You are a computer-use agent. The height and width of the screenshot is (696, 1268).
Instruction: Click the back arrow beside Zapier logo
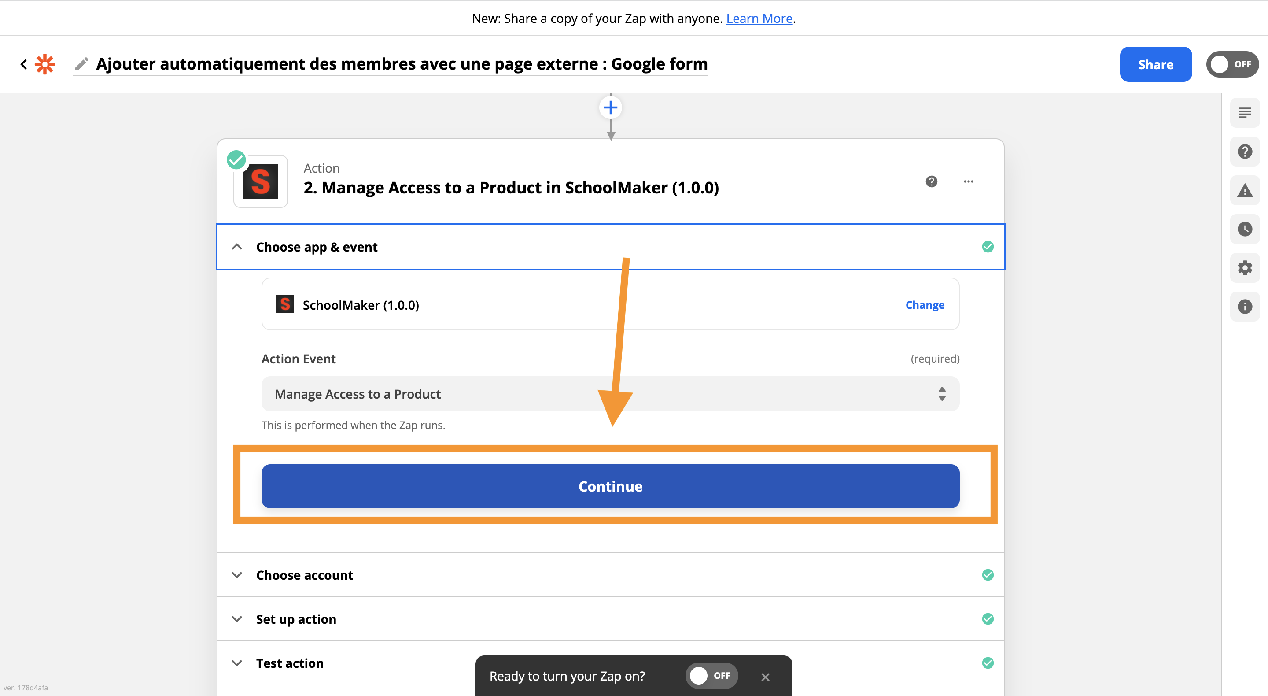pos(23,64)
